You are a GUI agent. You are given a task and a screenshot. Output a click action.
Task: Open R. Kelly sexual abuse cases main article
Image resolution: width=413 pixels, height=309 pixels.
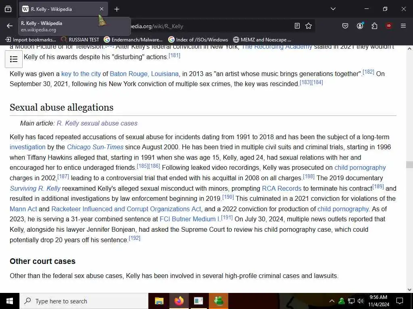point(97,123)
